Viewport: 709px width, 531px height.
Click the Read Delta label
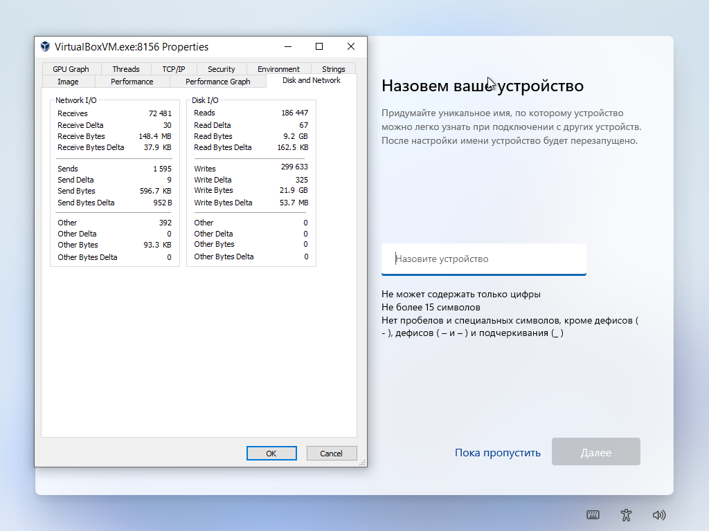[x=213, y=125]
